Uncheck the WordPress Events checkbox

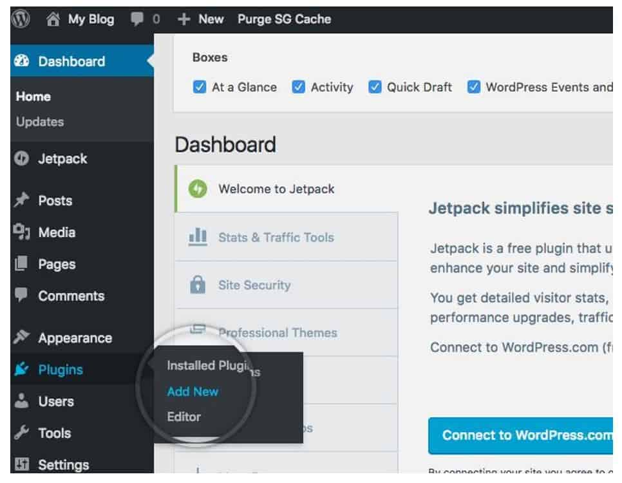click(474, 87)
